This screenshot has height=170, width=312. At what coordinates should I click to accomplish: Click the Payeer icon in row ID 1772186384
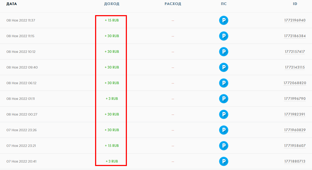click(x=224, y=36)
